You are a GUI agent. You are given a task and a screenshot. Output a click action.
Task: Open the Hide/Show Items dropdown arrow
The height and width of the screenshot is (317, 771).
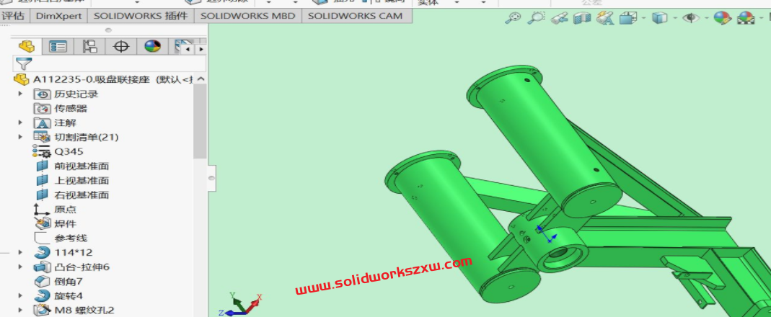(x=706, y=19)
